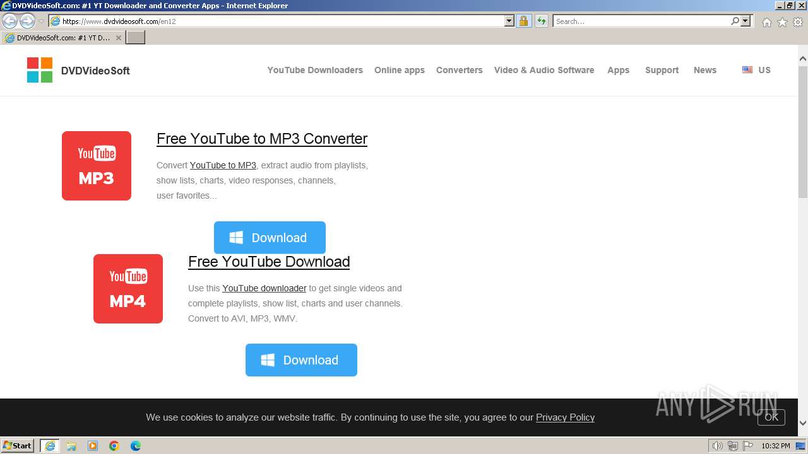Go forward with the browser Forward arrow
Viewport: 808px width, 454px height.
(x=27, y=21)
